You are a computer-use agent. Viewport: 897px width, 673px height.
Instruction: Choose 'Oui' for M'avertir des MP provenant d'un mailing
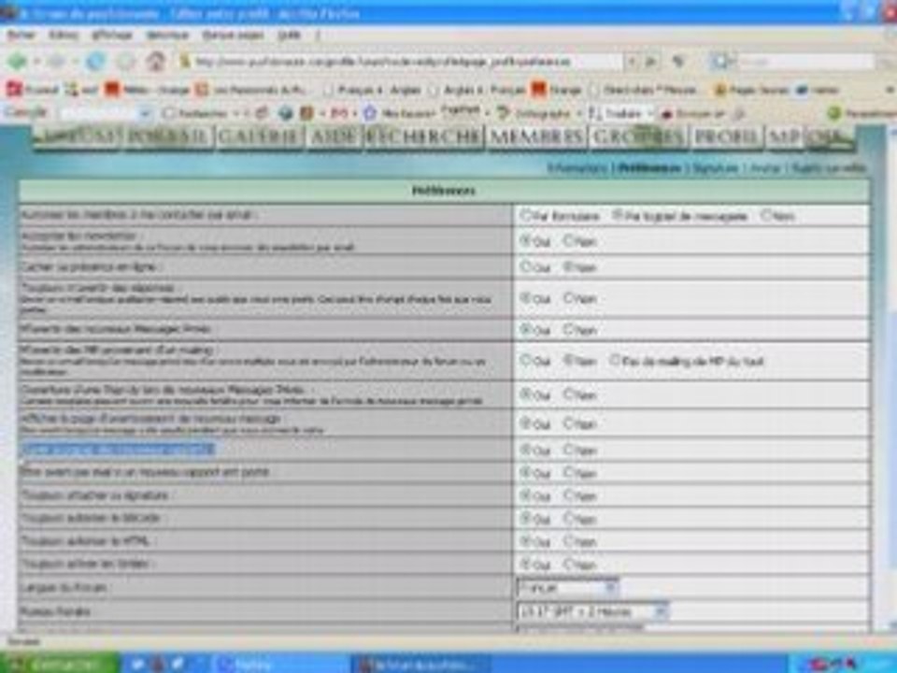[525, 361]
